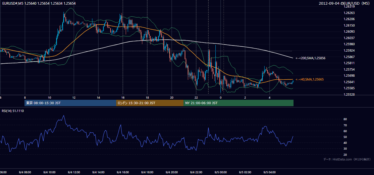Click the 9/5 04:00 bottom time label
Image resolution: width=374 pixels, height=175 pixels.
[270, 172]
